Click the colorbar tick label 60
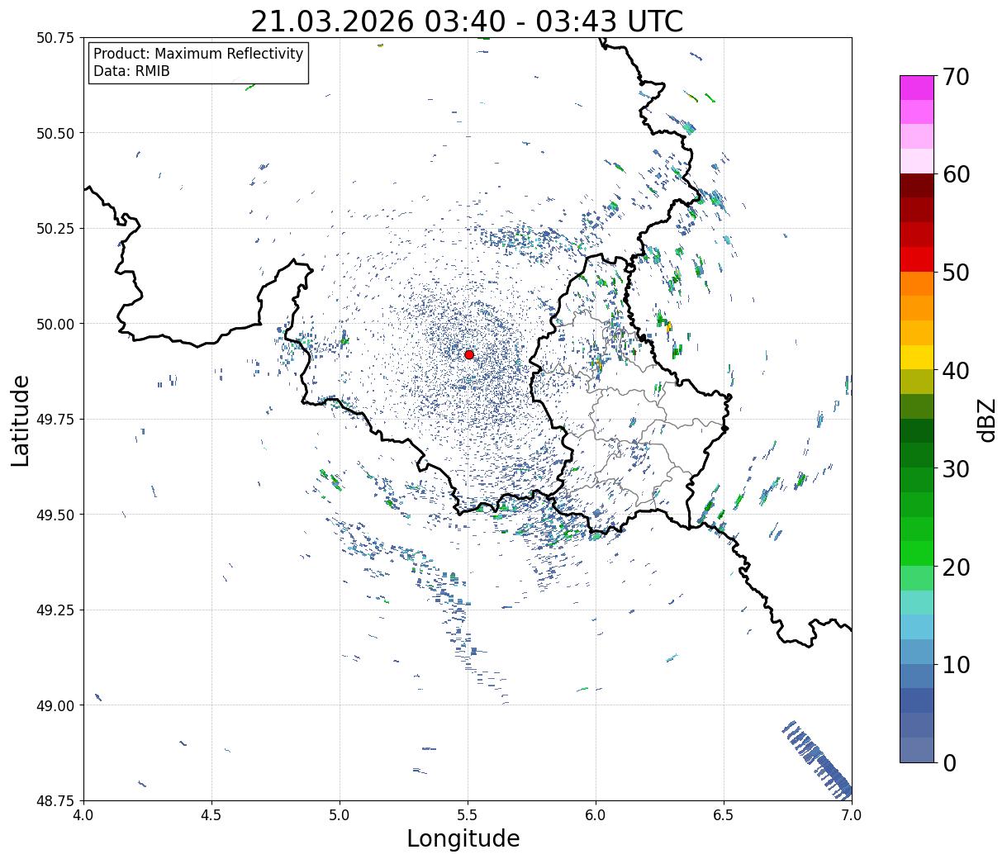This screenshot has width=1007, height=859. pos(957,174)
